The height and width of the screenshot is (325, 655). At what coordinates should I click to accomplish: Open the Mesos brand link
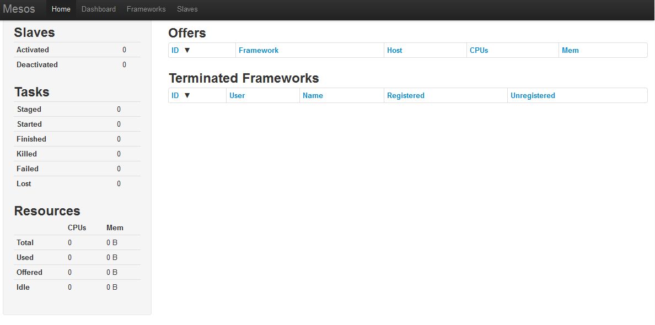click(x=19, y=9)
